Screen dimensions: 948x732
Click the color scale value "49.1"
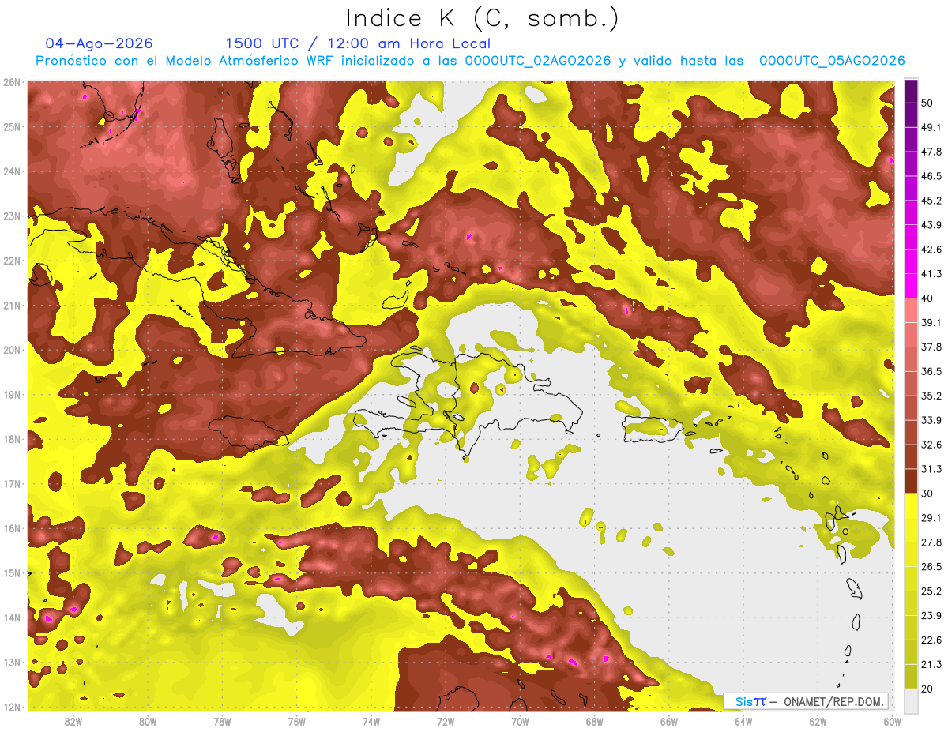[932, 127]
